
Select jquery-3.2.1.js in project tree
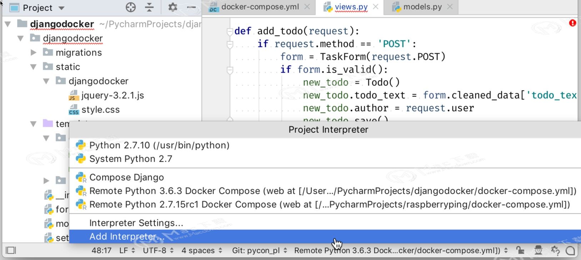point(112,96)
